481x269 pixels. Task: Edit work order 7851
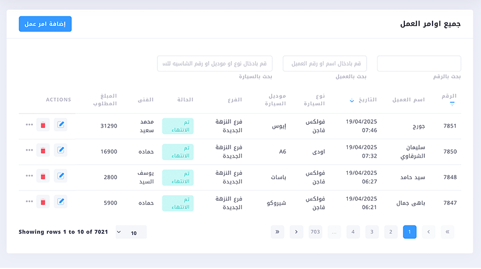[x=61, y=125]
